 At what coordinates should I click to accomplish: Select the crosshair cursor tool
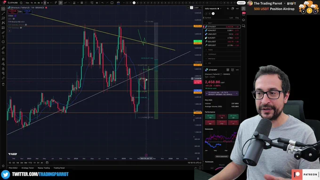click(3, 9)
